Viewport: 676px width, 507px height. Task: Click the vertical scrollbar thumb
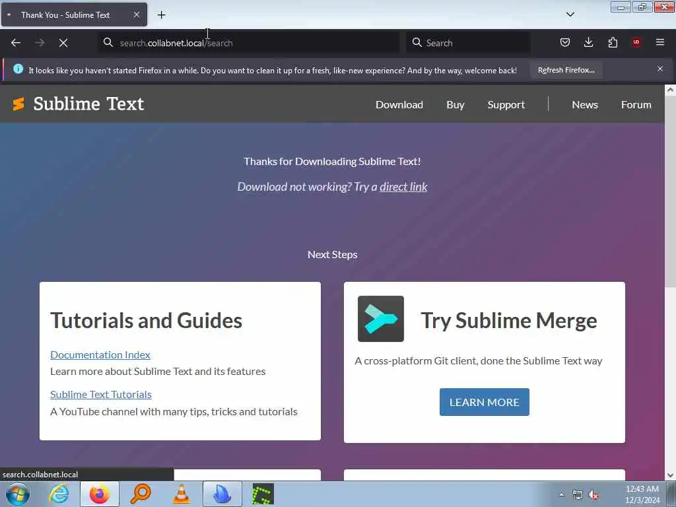pyautogui.click(x=670, y=191)
